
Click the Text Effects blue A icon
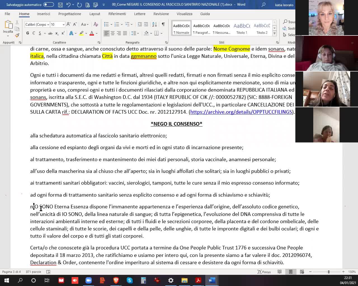71,33
